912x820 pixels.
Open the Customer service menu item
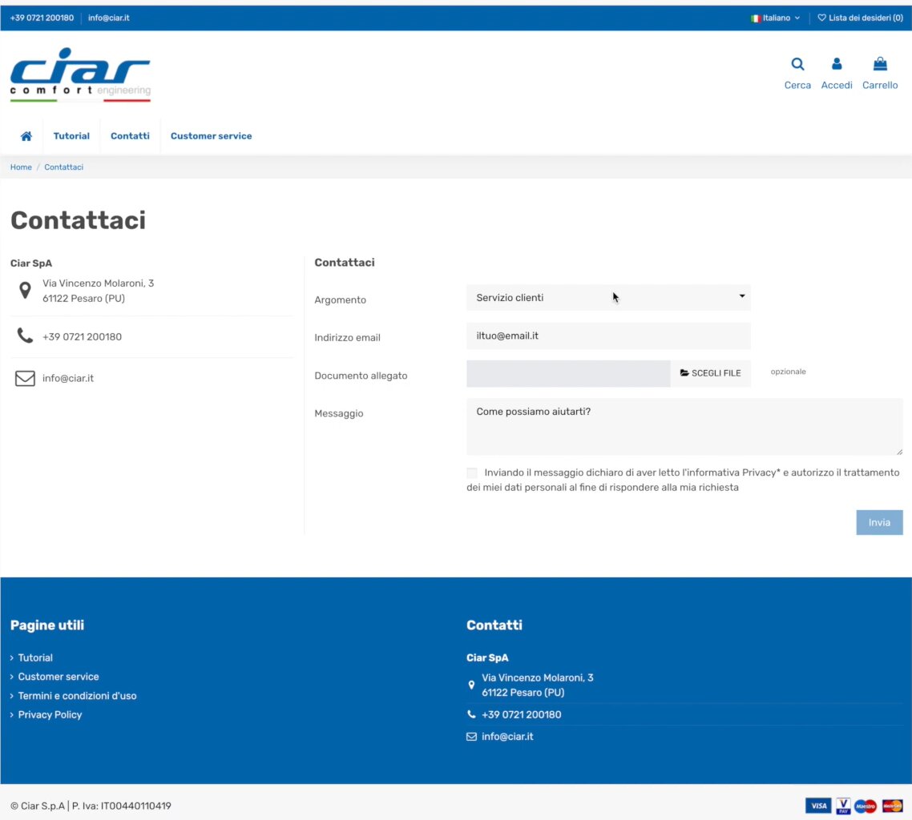(x=211, y=136)
